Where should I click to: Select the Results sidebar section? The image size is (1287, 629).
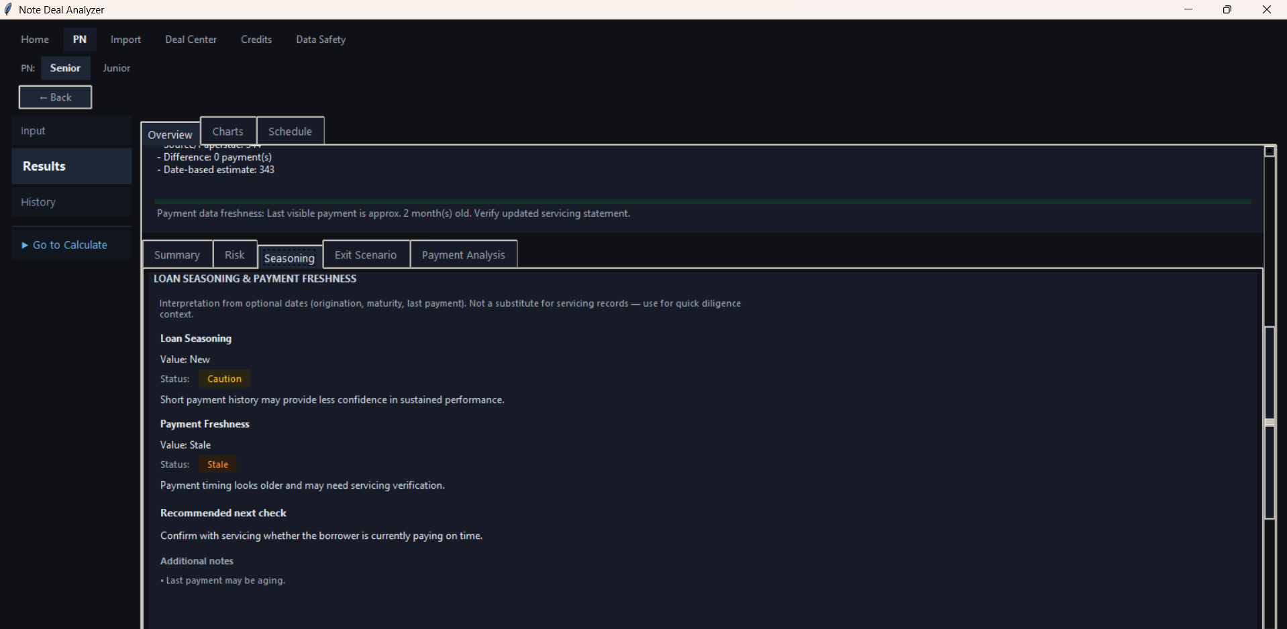tap(72, 166)
